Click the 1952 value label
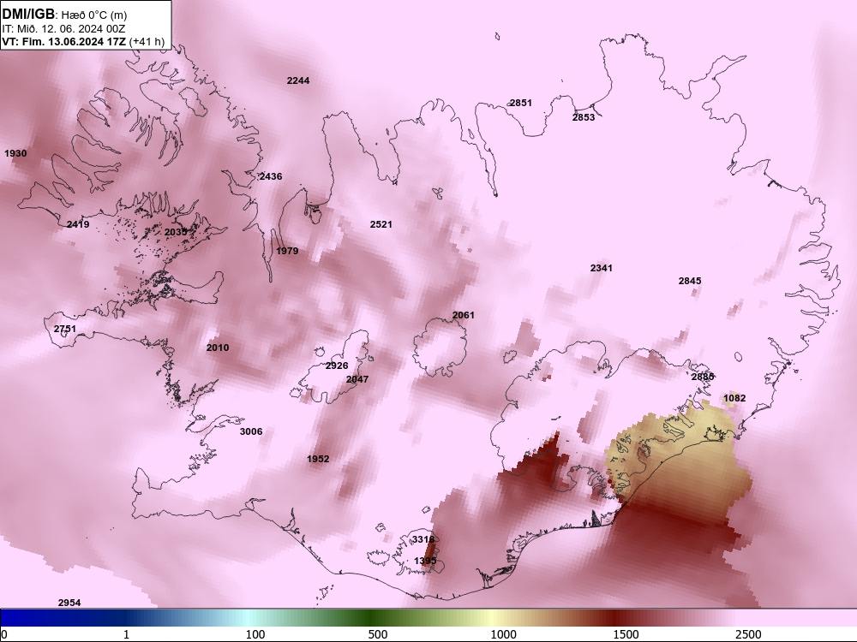Image resolution: width=857 pixels, height=642 pixels. [x=318, y=459]
